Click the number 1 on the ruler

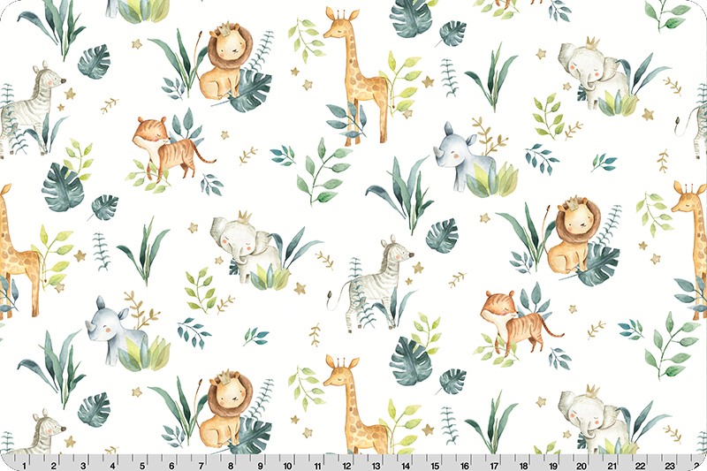tap(24, 463)
